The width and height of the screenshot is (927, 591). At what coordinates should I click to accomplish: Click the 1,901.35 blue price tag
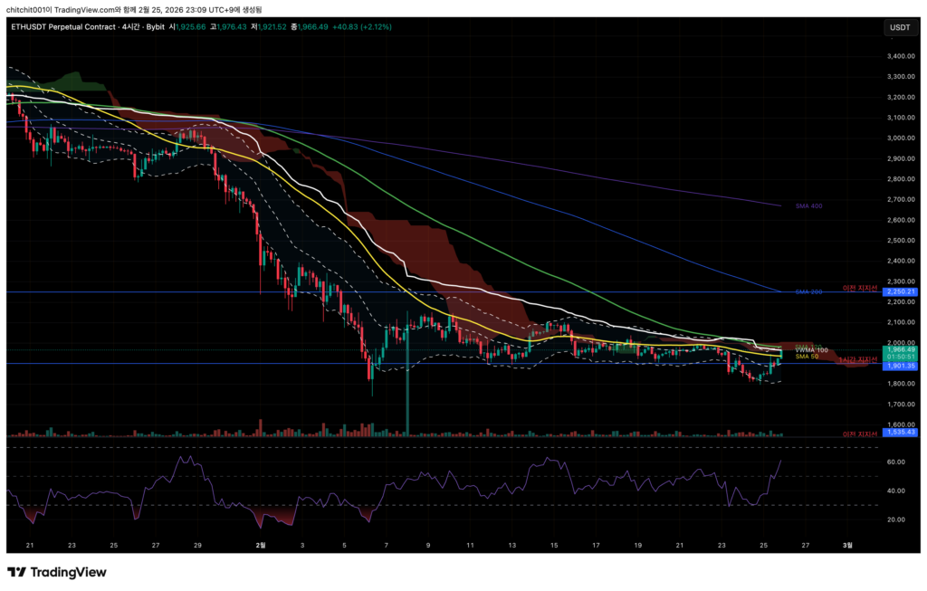click(x=900, y=366)
